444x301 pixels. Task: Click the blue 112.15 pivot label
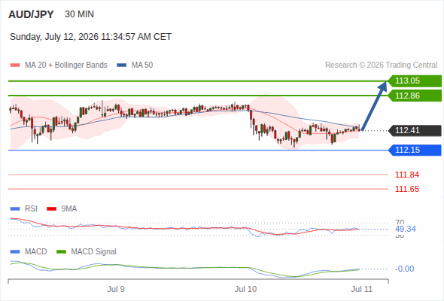415,150
